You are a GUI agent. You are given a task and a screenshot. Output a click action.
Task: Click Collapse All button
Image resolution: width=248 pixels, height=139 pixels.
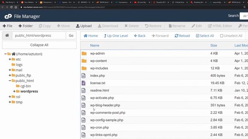point(39,45)
